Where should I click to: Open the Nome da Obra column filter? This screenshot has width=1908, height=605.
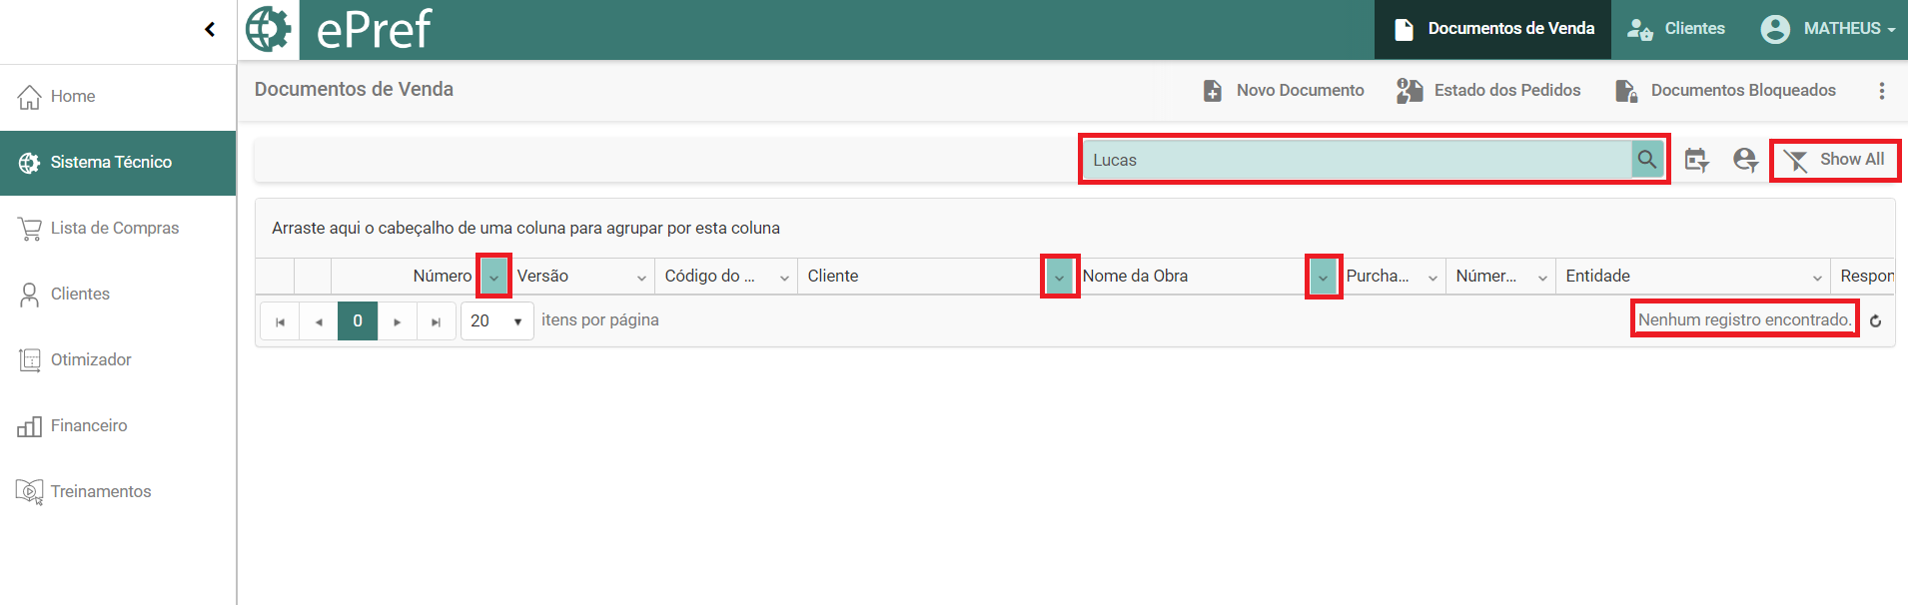click(1323, 277)
